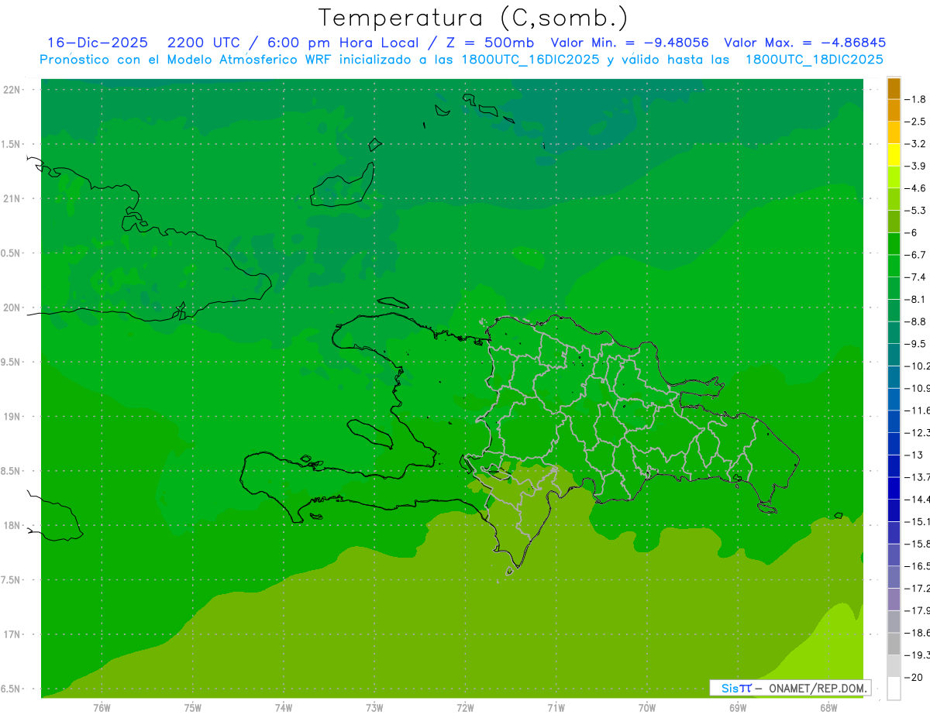Click the '-20' colorbar value
Screen dimensions: 930x718
[914, 678]
